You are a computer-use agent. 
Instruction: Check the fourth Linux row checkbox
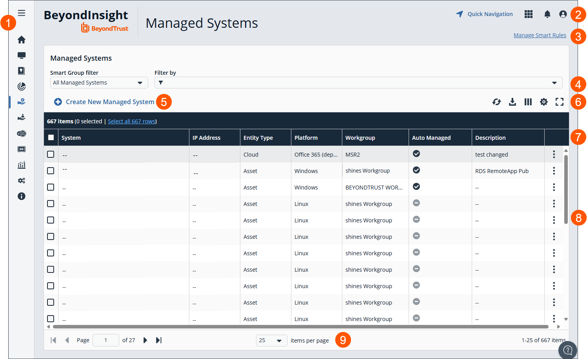(51, 253)
